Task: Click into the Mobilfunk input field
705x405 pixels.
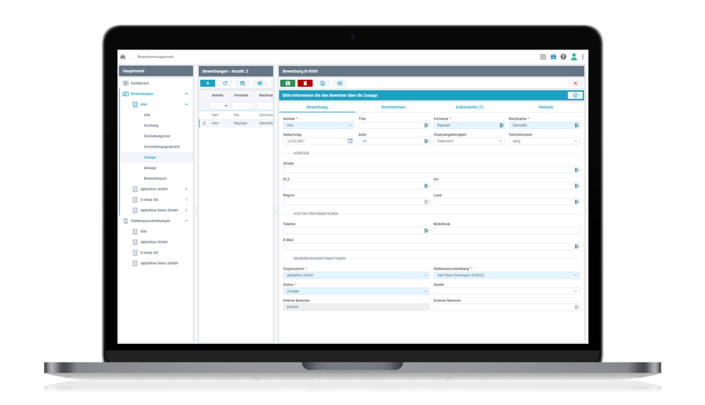Action: pos(506,231)
